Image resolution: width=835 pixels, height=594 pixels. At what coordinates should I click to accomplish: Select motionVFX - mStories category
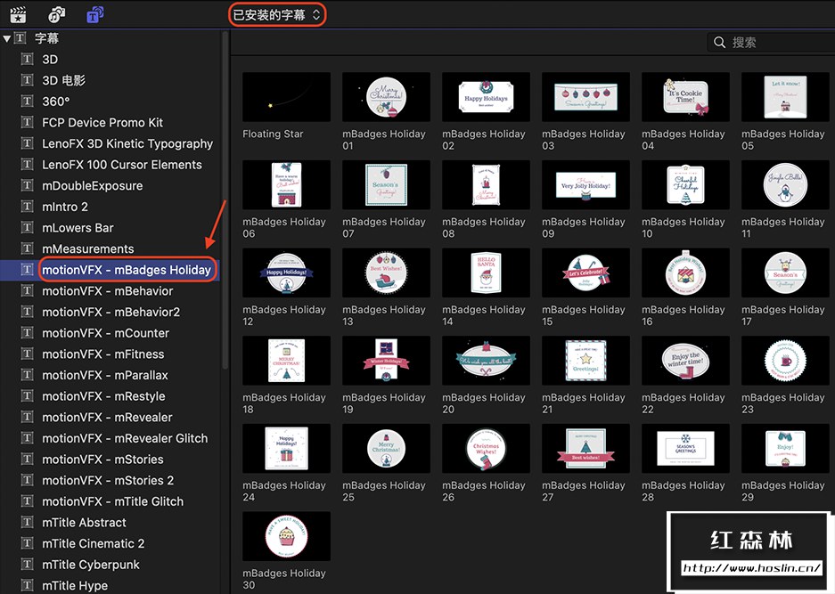point(102,460)
